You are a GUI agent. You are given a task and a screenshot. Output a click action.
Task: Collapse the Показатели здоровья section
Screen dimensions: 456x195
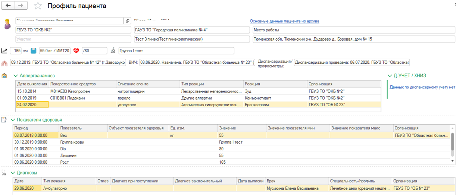(x=13, y=120)
